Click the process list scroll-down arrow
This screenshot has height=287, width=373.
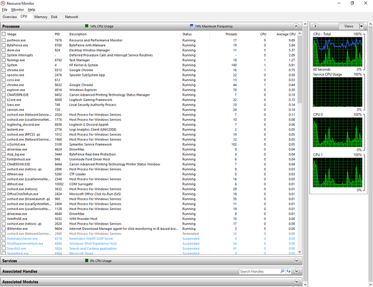[300, 252]
